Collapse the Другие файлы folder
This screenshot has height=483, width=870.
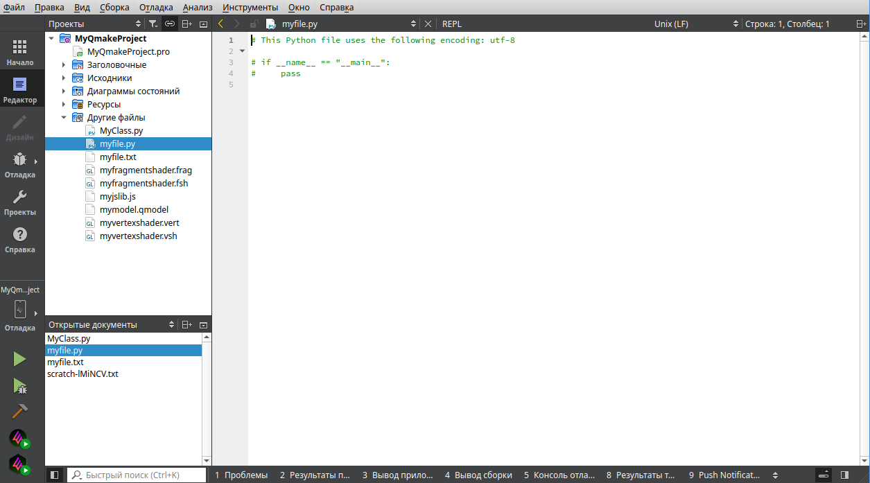click(x=64, y=118)
